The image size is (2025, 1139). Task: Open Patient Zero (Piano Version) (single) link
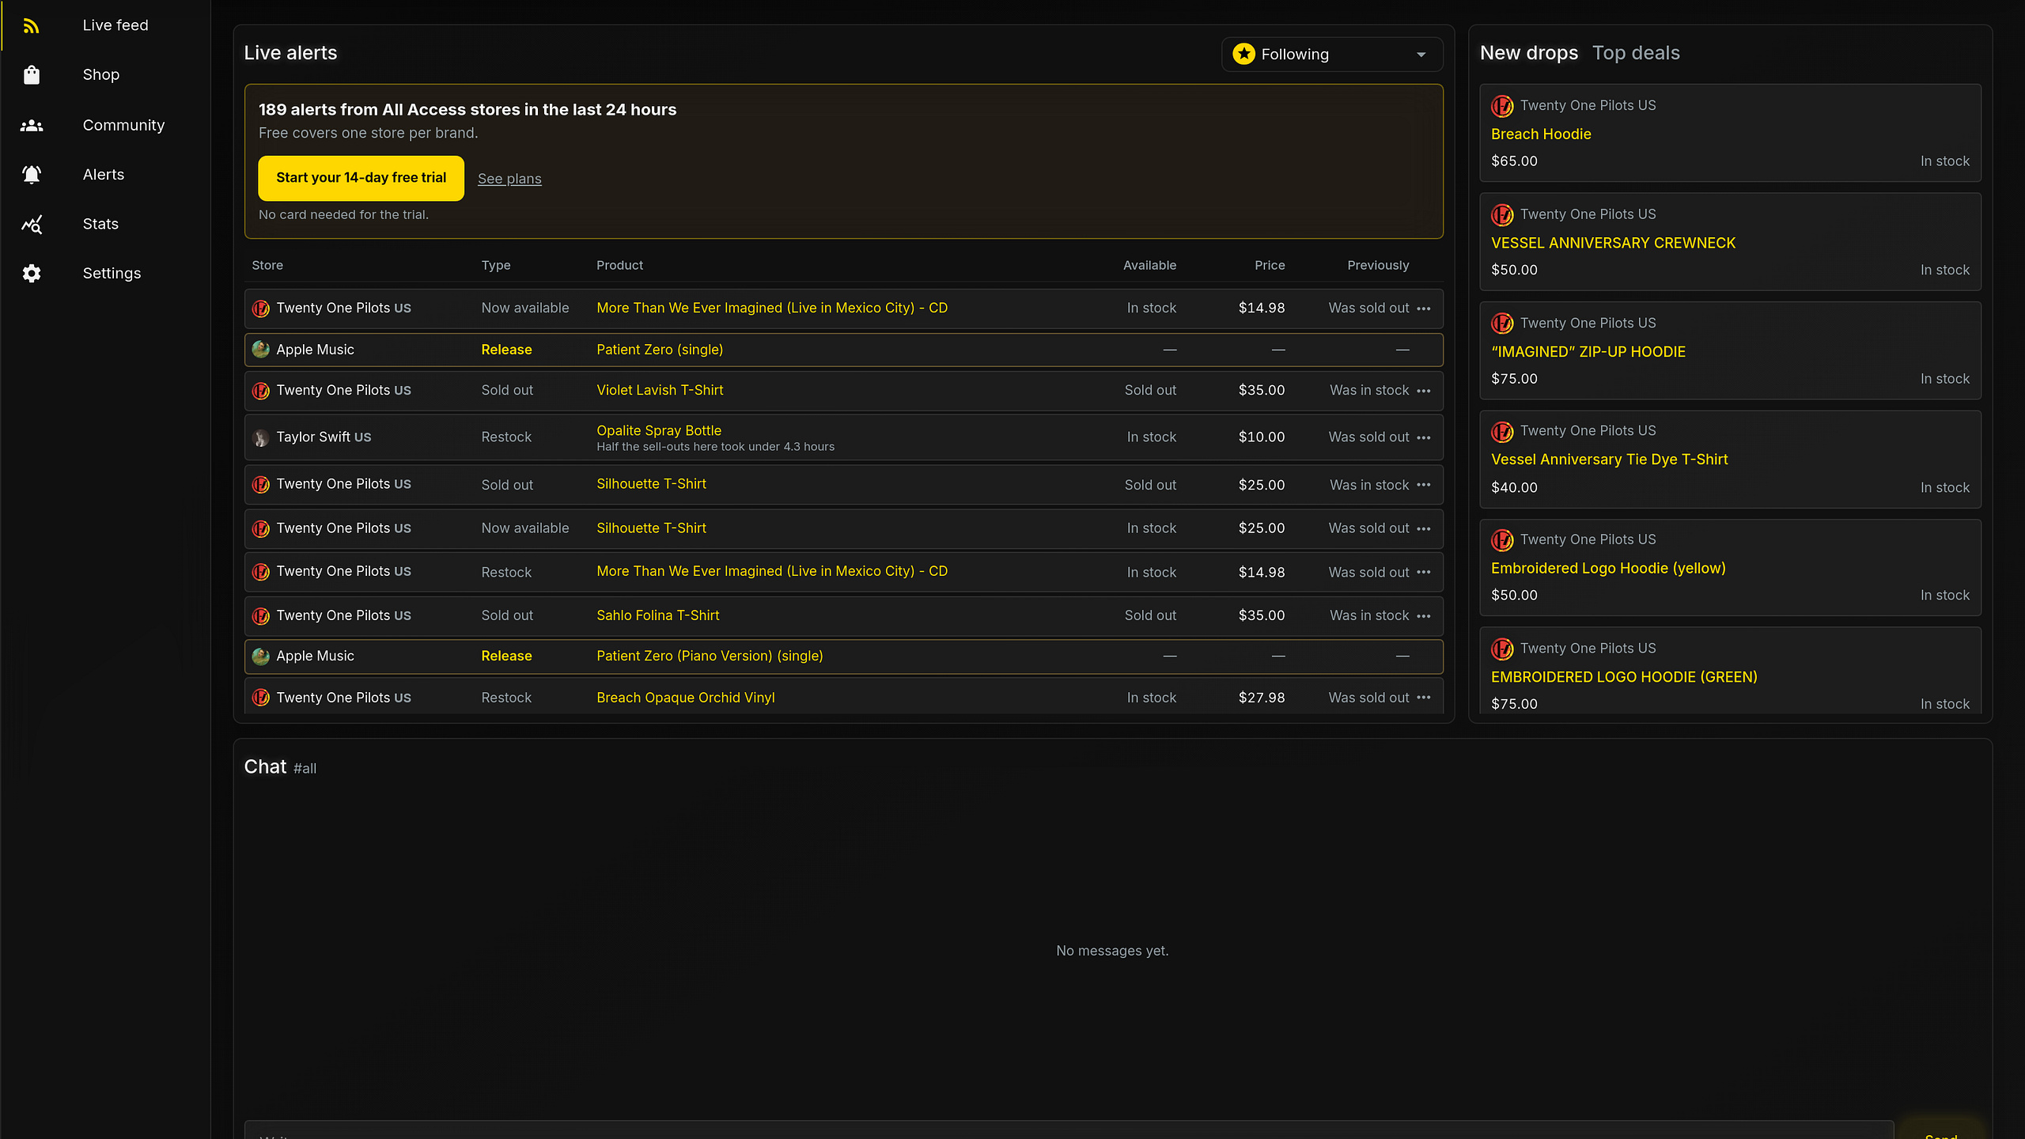coord(710,656)
